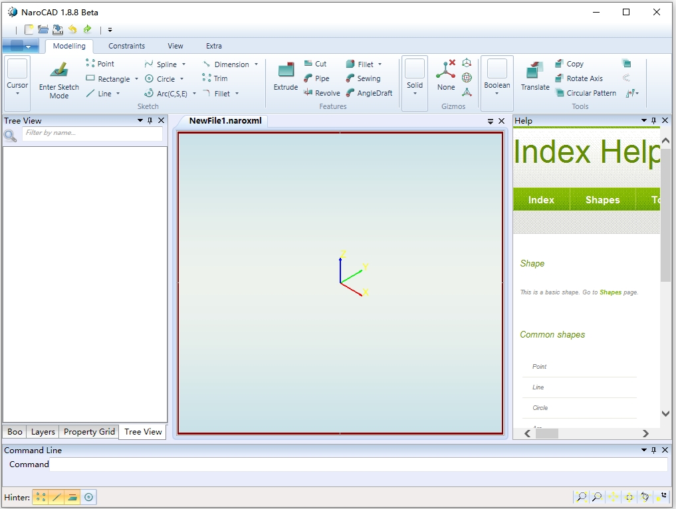
Task: Click the save icon in the quick access toolbar
Action: [58, 29]
